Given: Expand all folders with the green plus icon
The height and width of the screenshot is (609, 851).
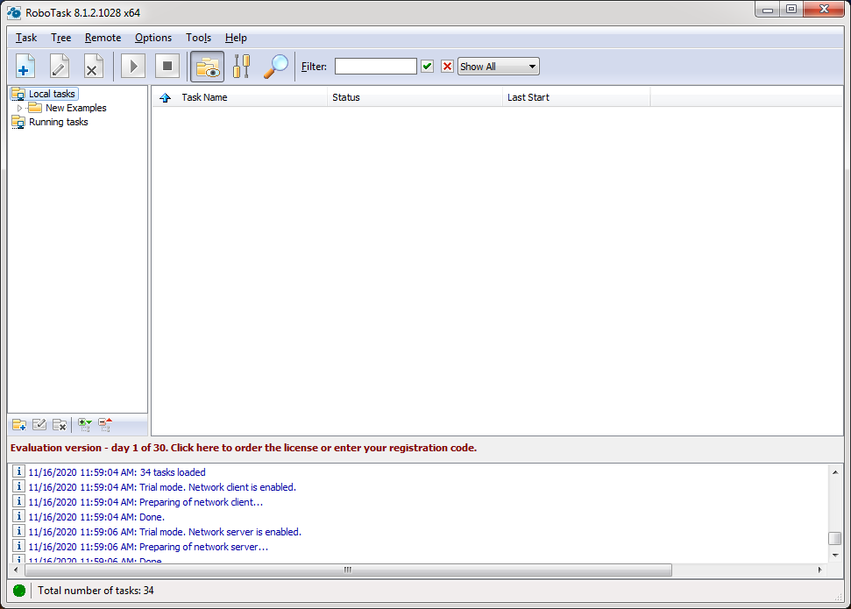Looking at the screenshot, I should [x=85, y=424].
